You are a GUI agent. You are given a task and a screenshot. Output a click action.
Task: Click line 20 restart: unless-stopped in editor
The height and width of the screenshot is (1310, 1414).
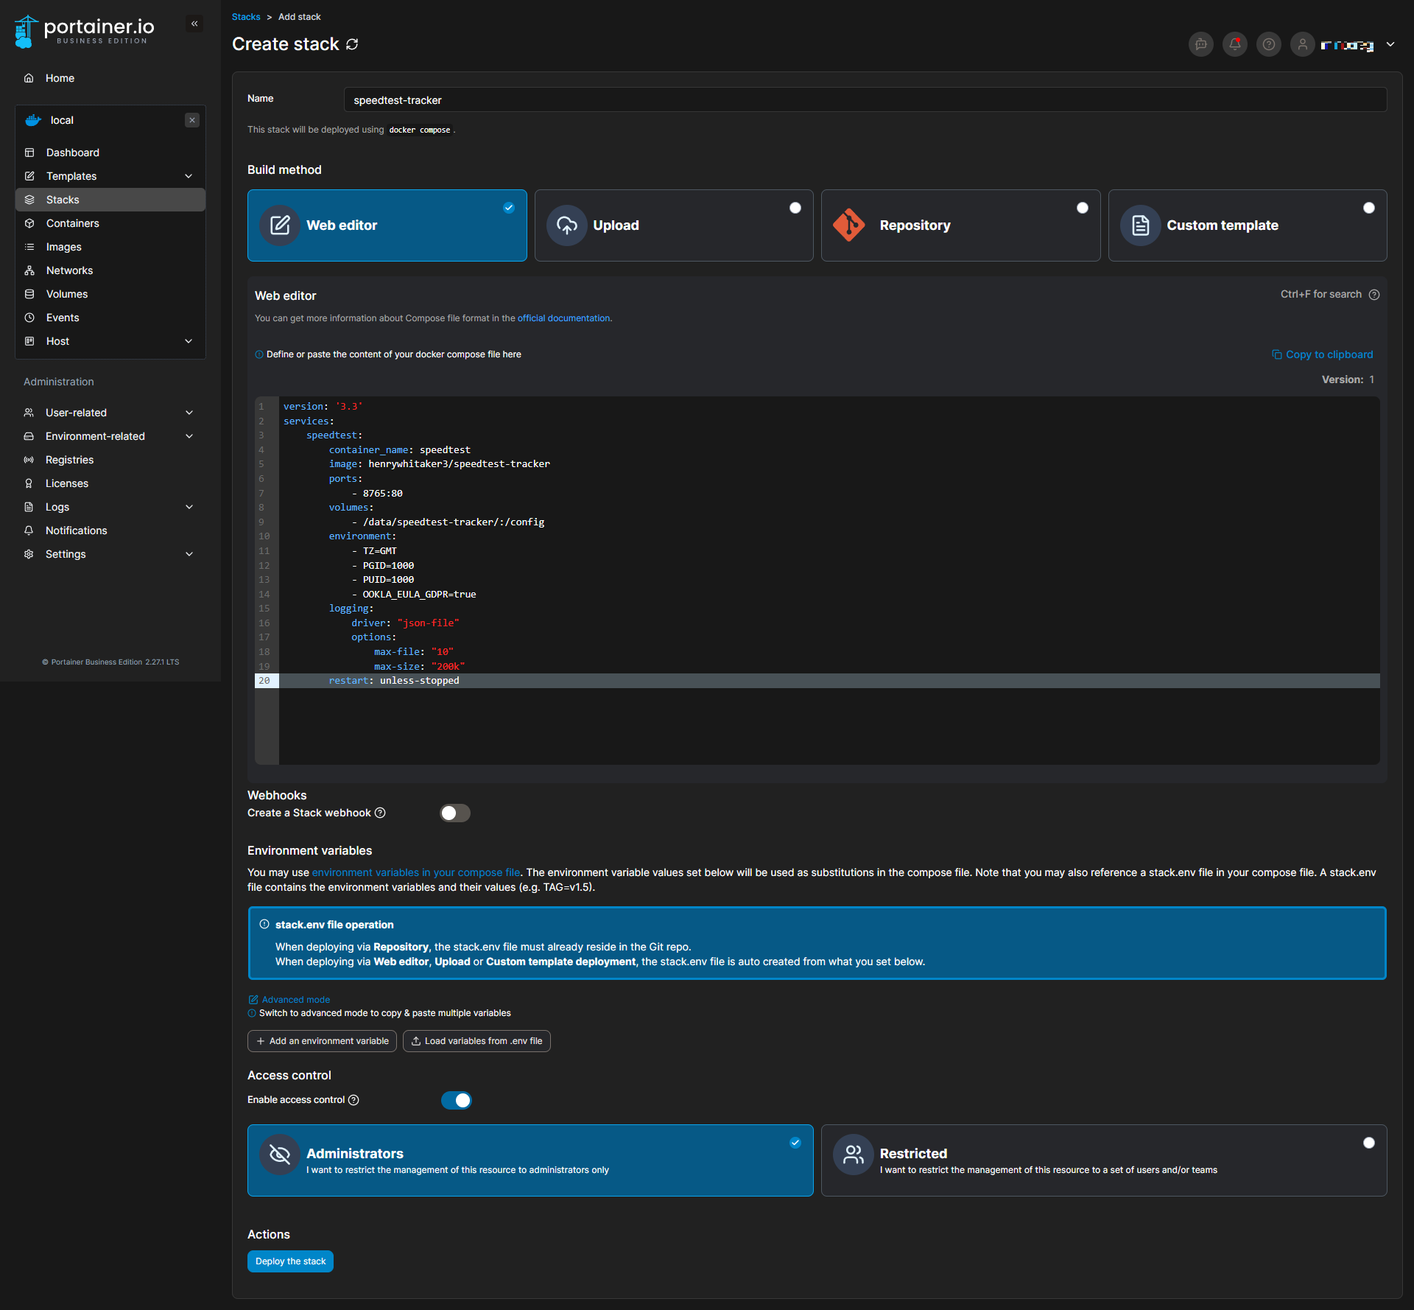(x=817, y=681)
